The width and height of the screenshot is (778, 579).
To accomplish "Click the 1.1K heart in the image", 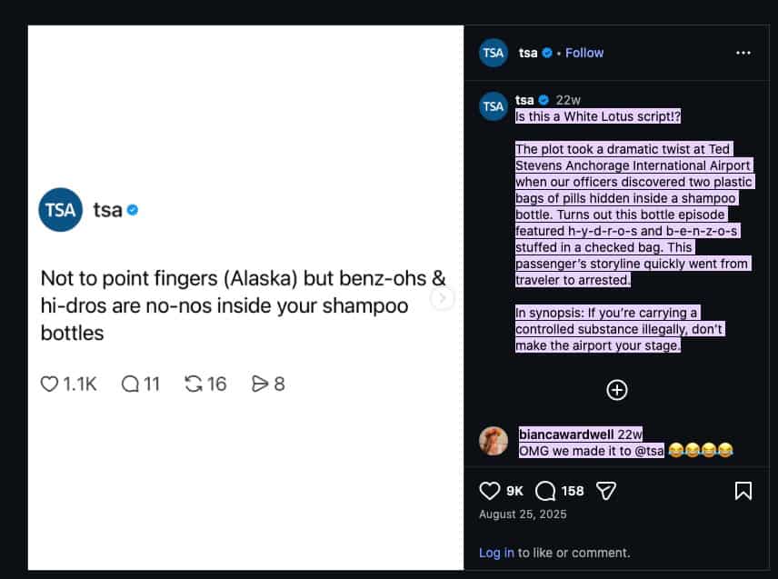I will pos(50,384).
